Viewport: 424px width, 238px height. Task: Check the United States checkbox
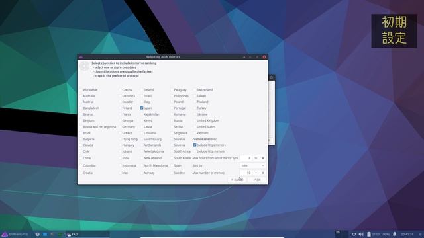point(194,126)
